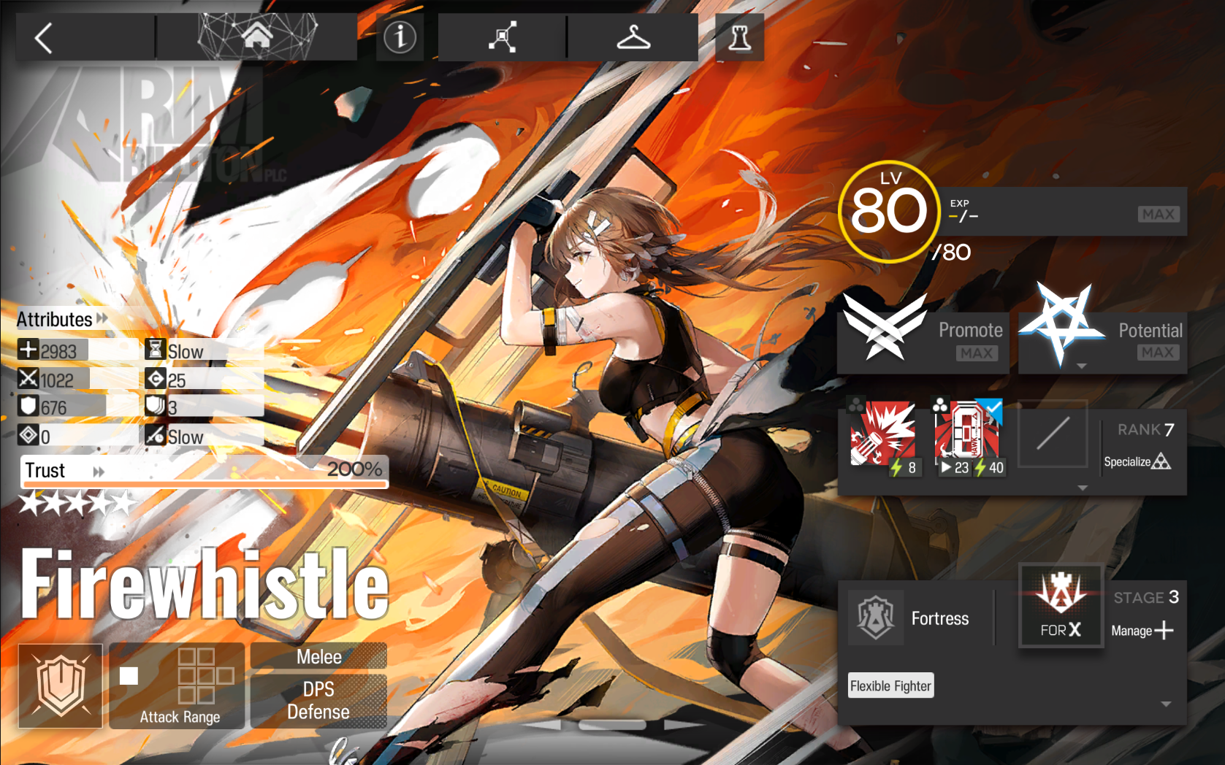Image resolution: width=1225 pixels, height=765 pixels.
Task: Switch to next operator with bottom right arrow
Action: (x=682, y=725)
